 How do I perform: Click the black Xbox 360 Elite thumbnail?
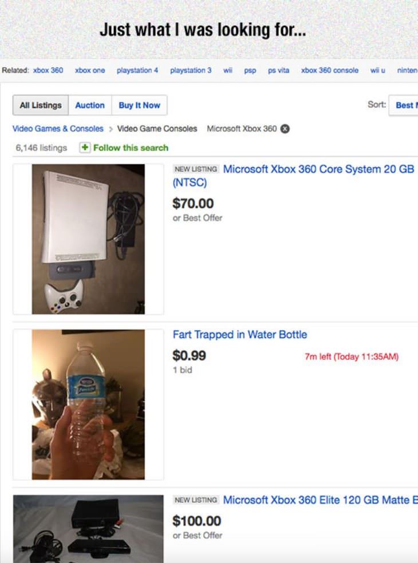[88, 529]
